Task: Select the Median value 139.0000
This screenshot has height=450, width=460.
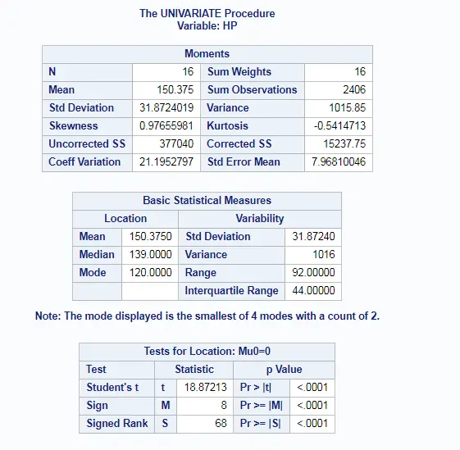Action: (151, 254)
